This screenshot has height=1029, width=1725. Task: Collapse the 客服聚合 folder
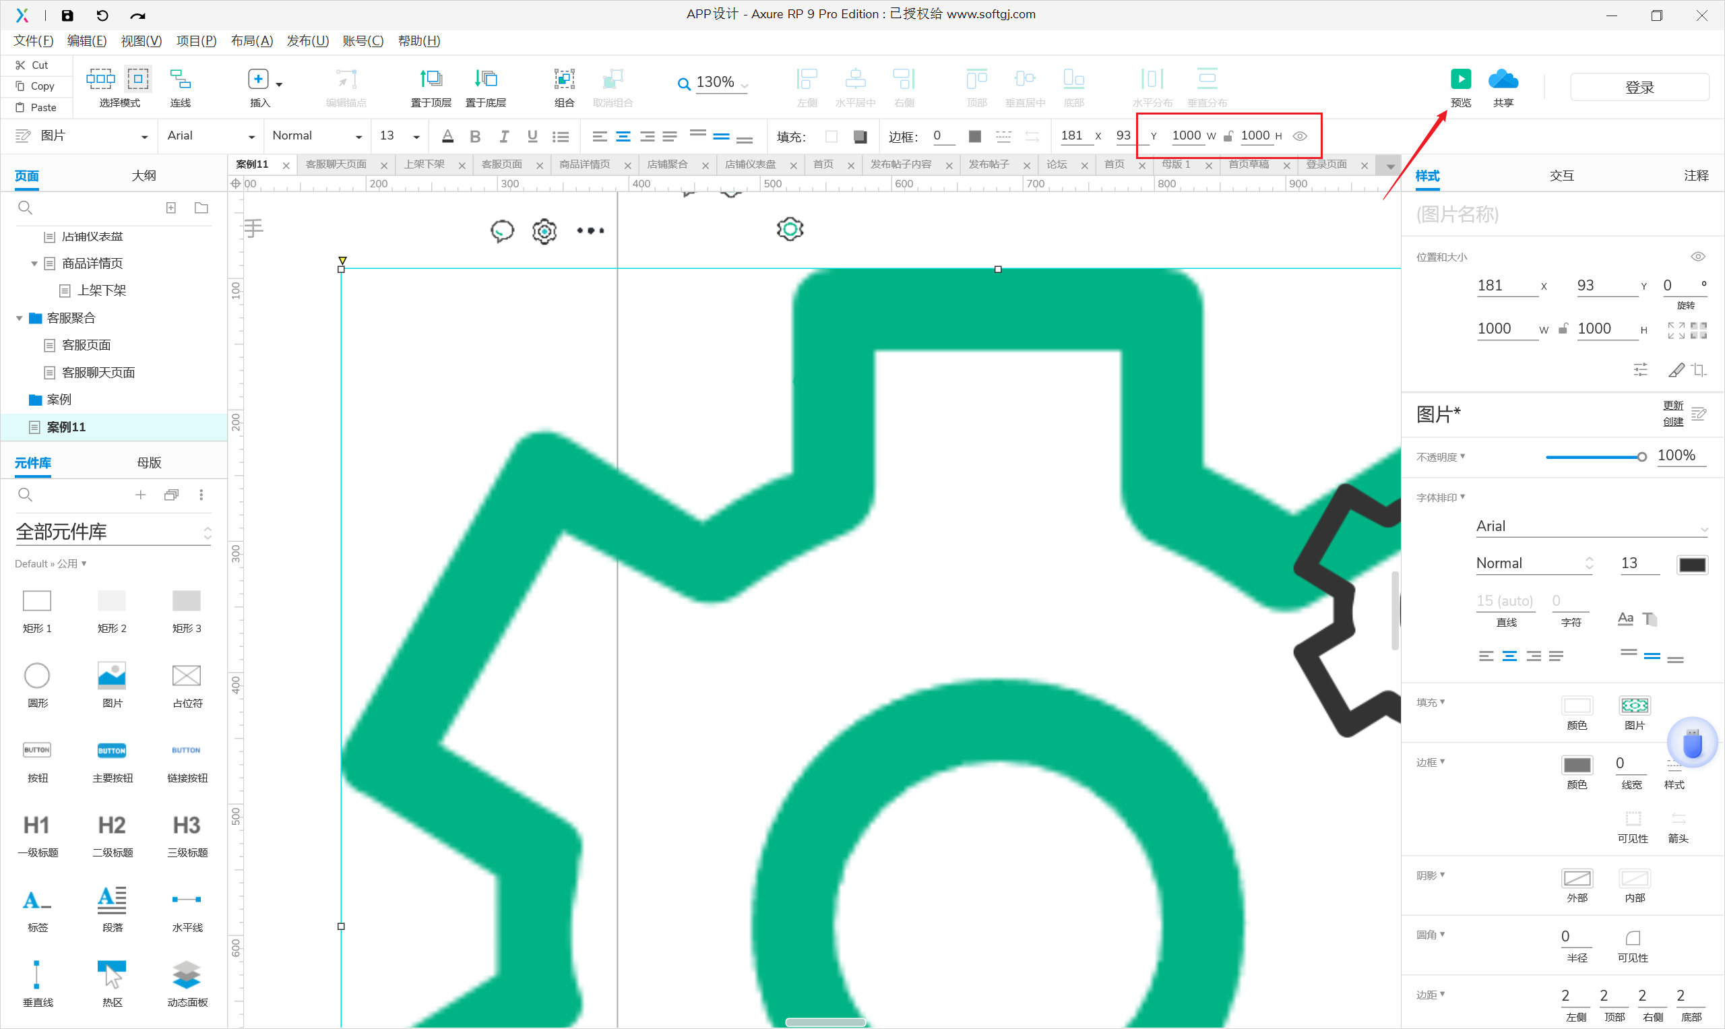coord(20,318)
